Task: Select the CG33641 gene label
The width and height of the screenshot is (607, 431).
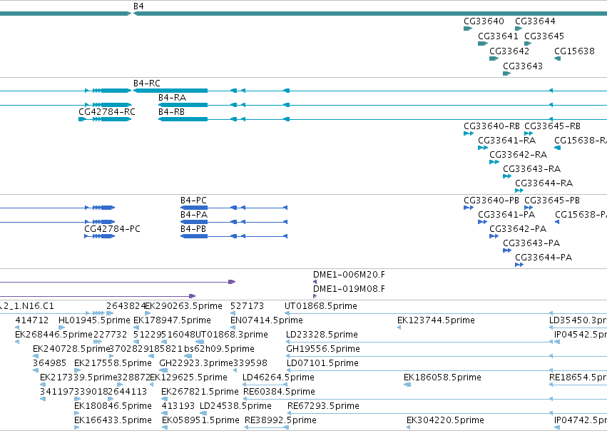Action: 498,36
